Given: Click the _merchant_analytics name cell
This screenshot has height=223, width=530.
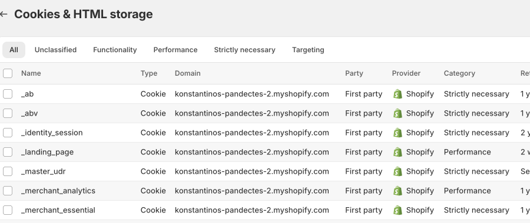Looking at the screenshot, I should click(58, 191).
